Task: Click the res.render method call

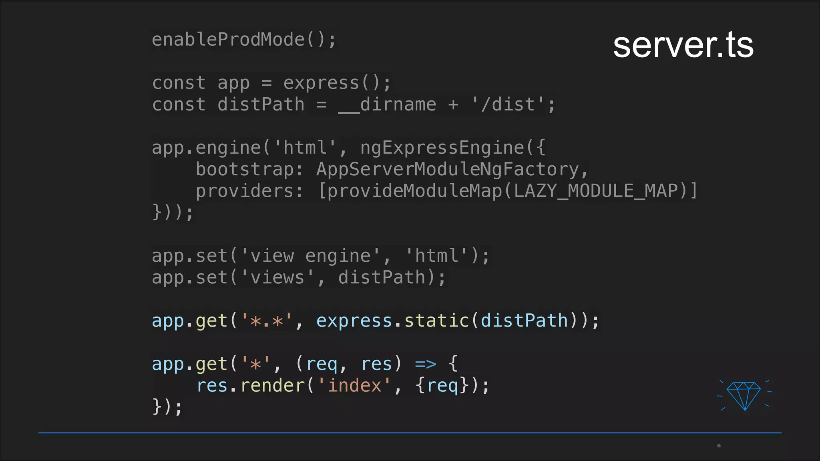Action: click(251, 386)
